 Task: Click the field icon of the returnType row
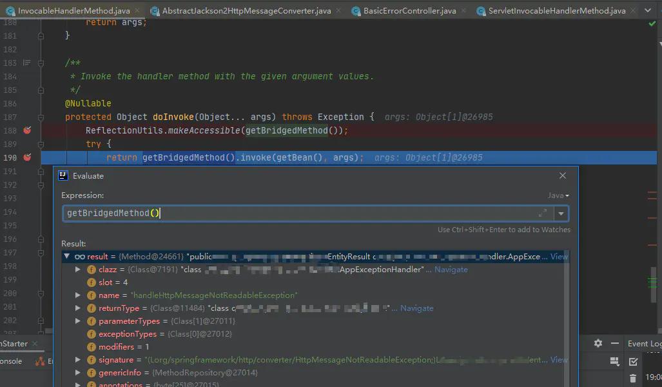click(x=91, y=308)
